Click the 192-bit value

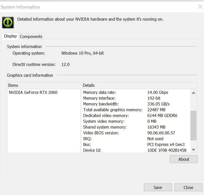(x=154, y=98)
